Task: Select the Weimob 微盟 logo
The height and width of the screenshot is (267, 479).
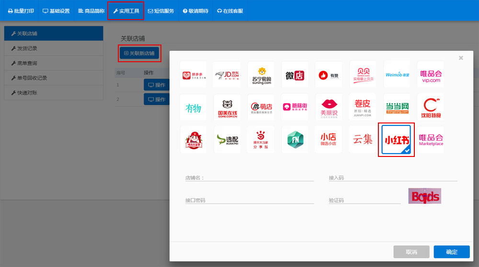Action: pyautogui.click(x=397, y=75)
